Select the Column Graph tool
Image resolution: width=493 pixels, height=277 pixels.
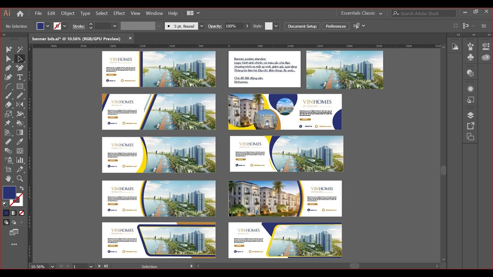20,160
